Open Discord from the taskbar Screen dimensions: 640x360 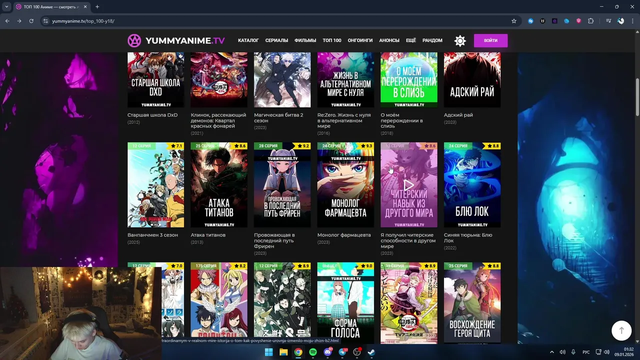tap(328, 352)
